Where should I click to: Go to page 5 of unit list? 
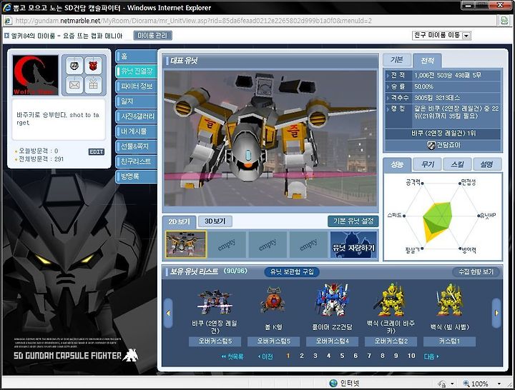coord(342,356)
